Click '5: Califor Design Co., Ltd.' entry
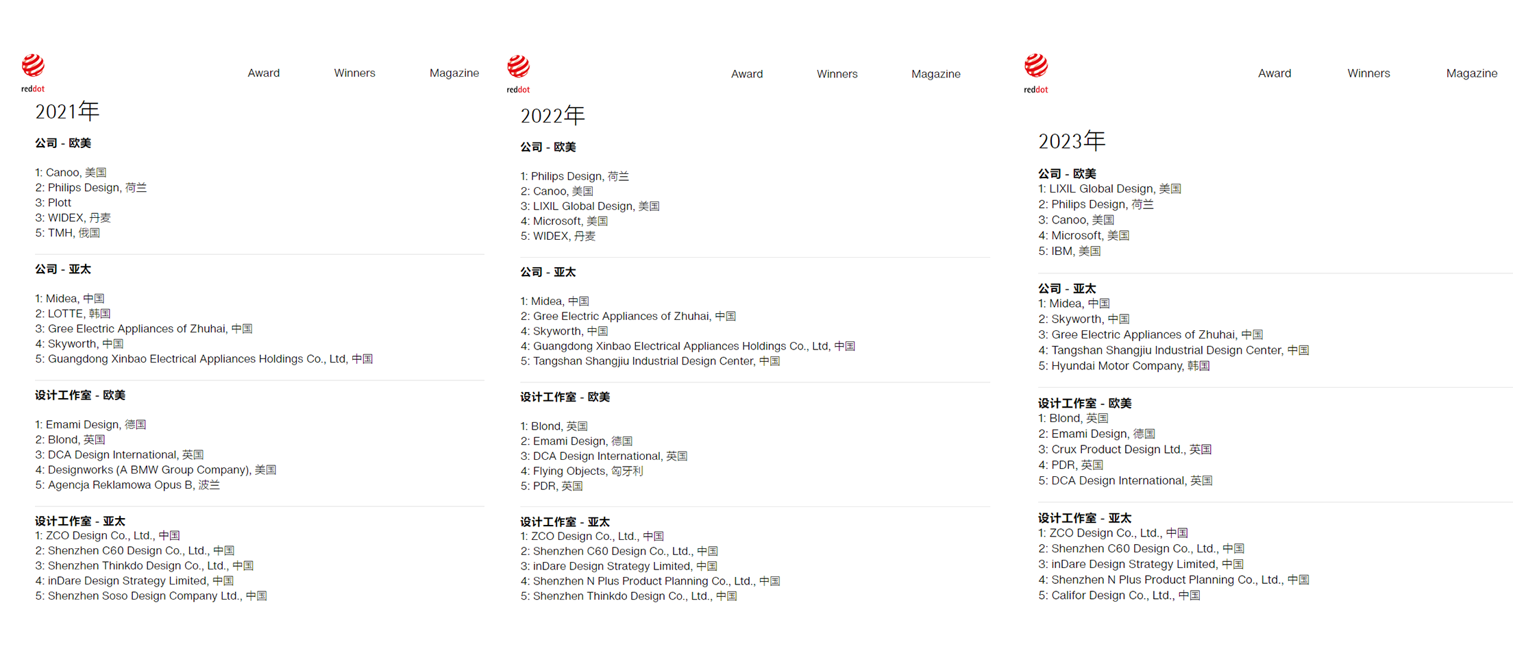This screenshot has width=1513, height=651. pyautogui.click(x=1119, y=595)
